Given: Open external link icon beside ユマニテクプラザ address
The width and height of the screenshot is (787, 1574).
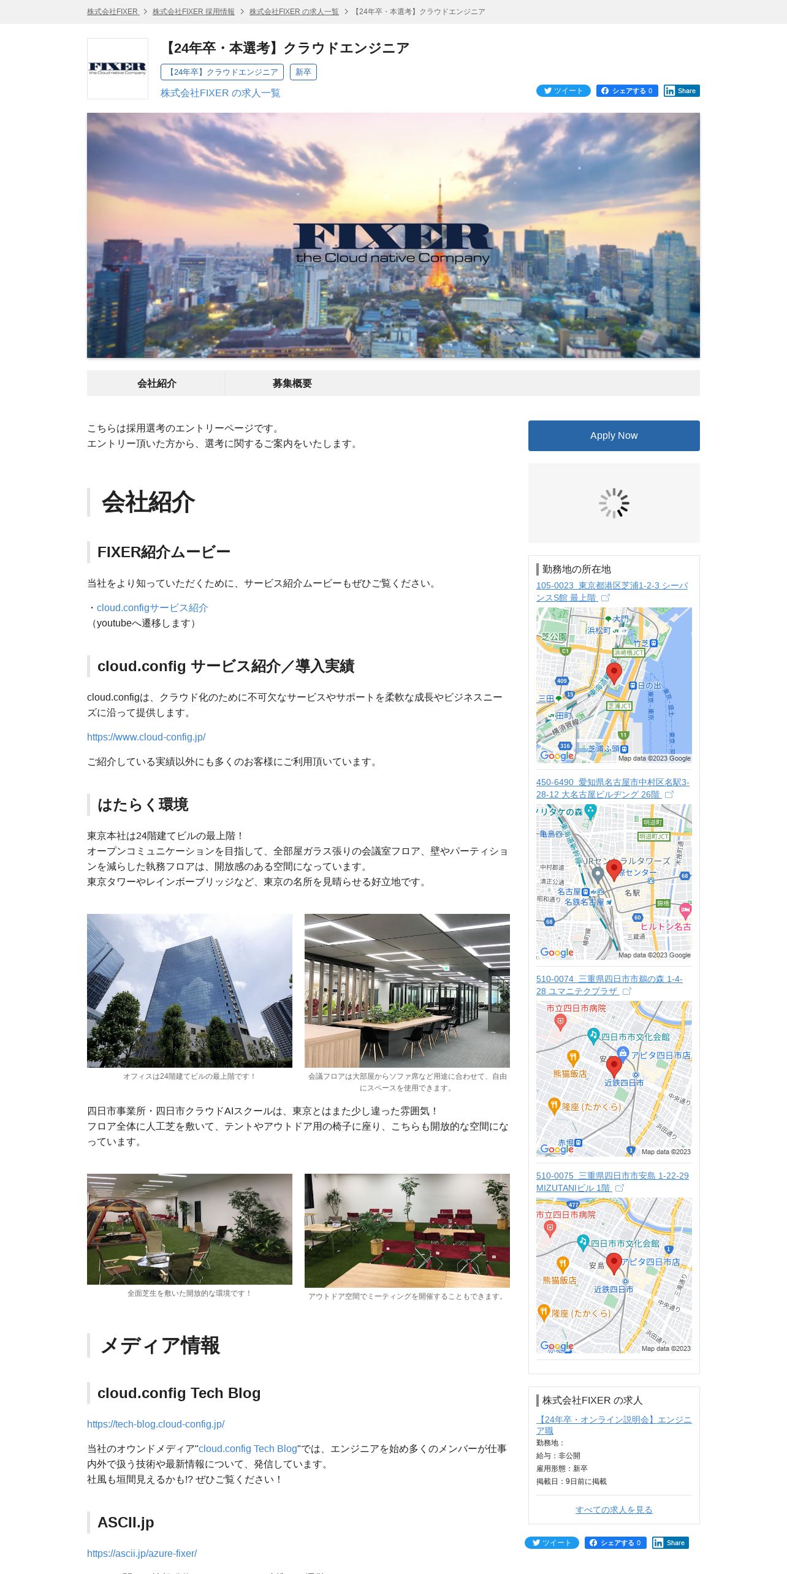Looking at the screenshot, I should (627, 991).
